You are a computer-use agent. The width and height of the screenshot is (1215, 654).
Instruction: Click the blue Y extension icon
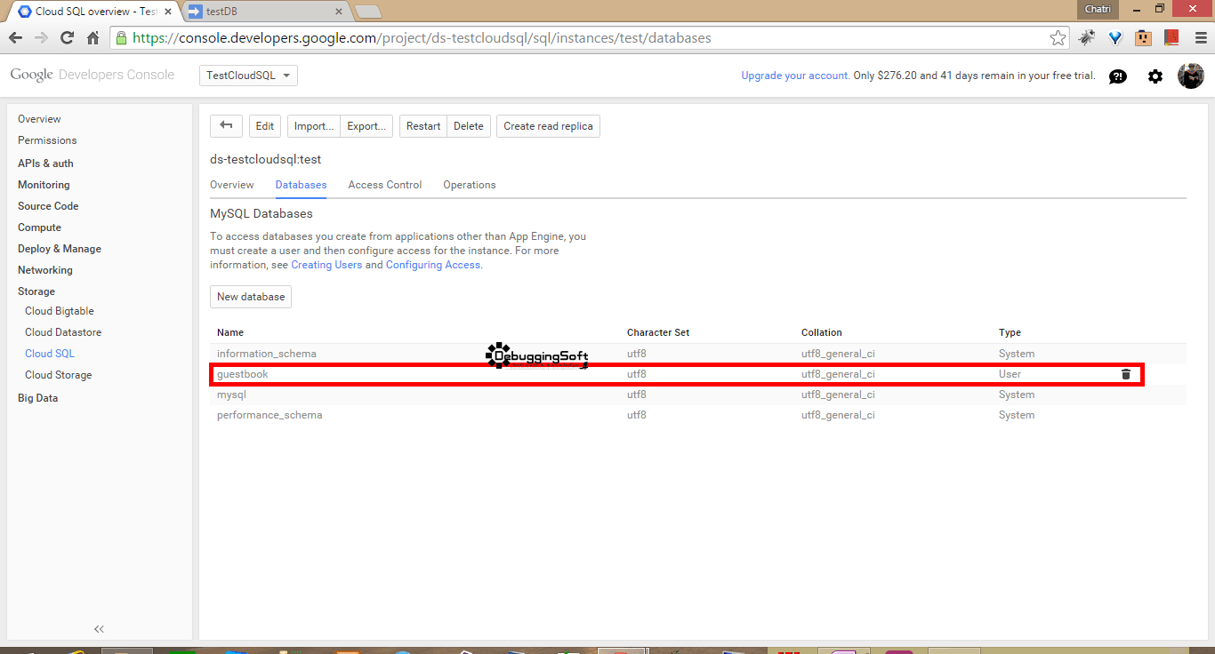click(x=1115, y=38)
